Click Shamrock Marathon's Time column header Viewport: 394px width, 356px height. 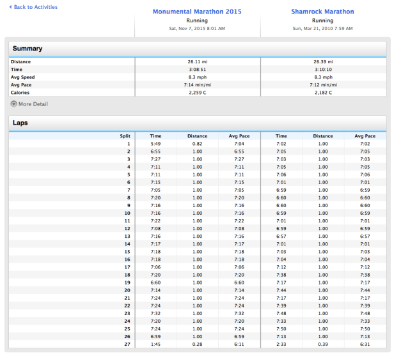(x=281, y=136)
